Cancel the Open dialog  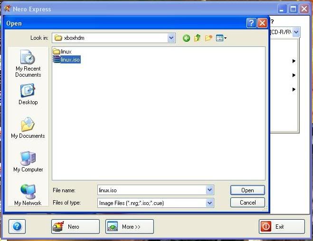[x=247, y=203]
